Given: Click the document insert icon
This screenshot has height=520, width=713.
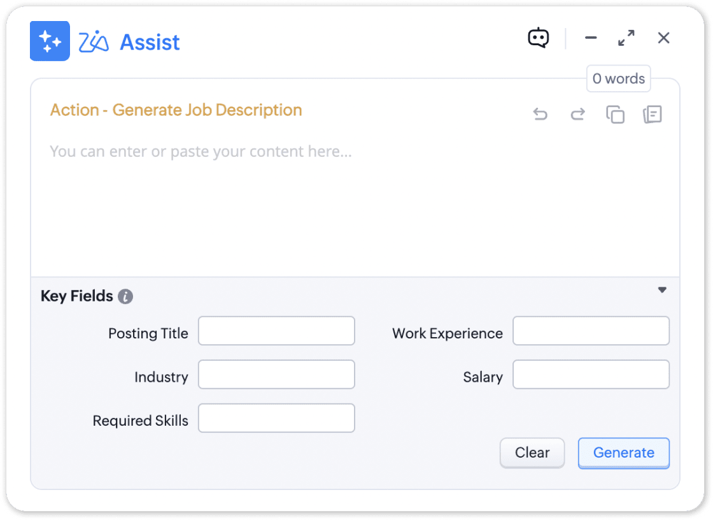Looking at the screenshot, I should point(653,114).
